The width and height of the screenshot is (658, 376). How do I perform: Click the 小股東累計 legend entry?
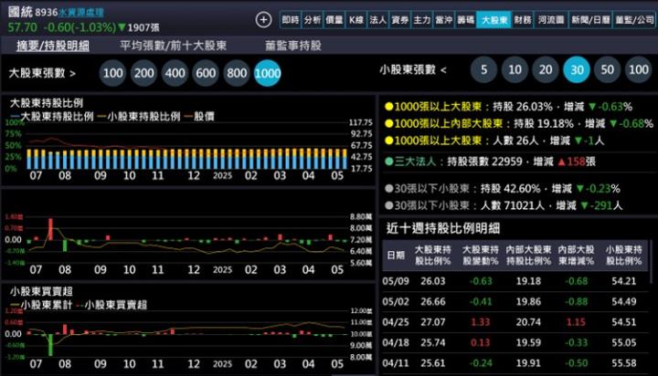41,305
